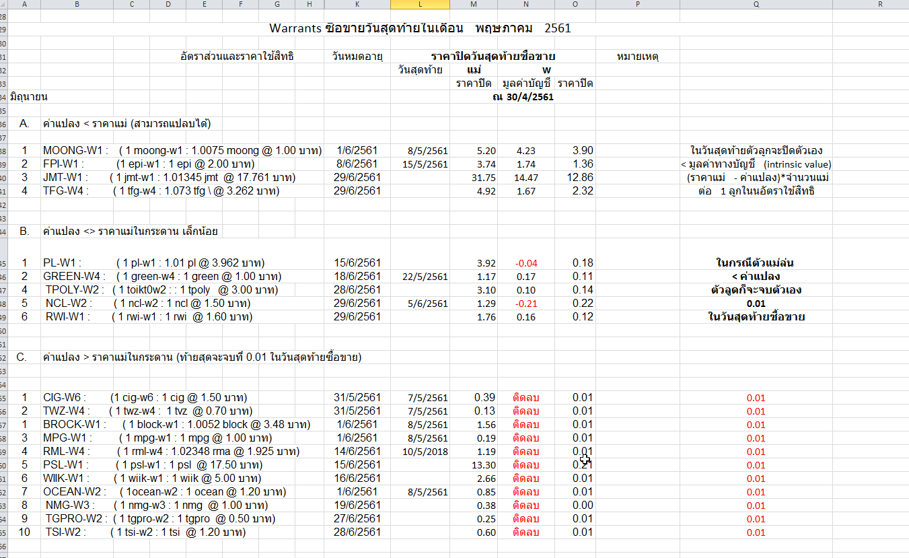Select the highlighted column L header
This screenshot has height=558, width=909.
(421, 5)
